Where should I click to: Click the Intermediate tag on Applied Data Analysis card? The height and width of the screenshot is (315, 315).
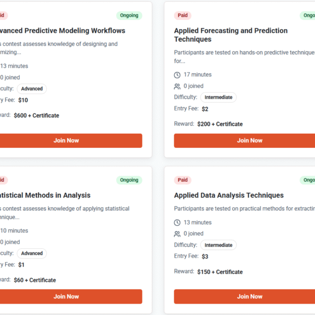coord(218,245)
